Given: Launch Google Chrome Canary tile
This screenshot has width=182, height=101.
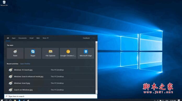Looking at the screenshot, I should 68,53.
